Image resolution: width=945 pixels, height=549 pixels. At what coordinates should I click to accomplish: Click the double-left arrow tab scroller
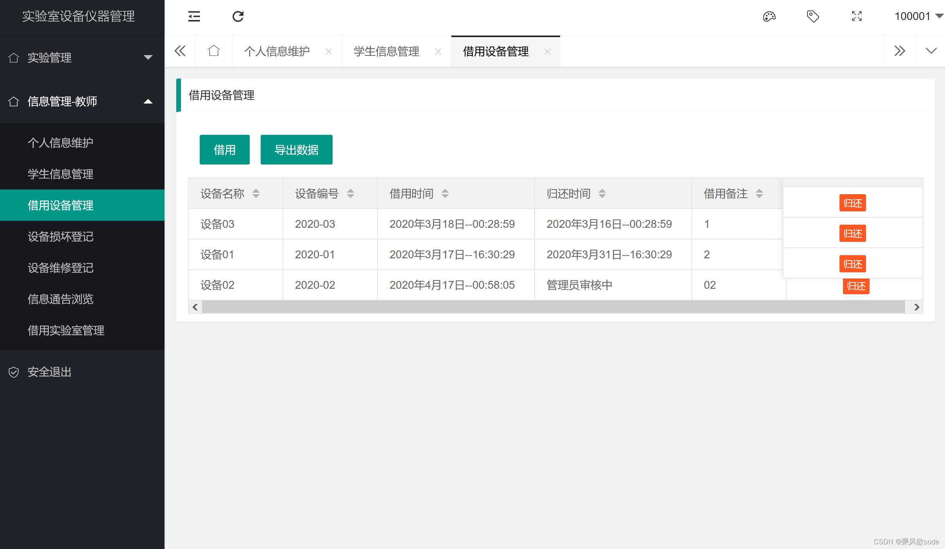point(180,51)
